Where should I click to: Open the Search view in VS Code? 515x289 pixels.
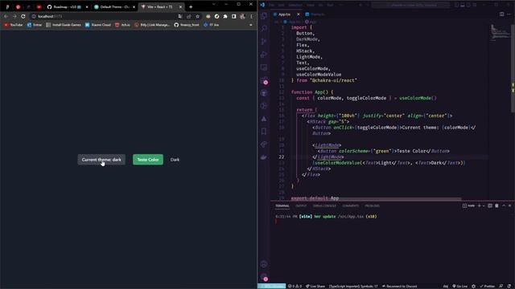[x=264, y=29]
